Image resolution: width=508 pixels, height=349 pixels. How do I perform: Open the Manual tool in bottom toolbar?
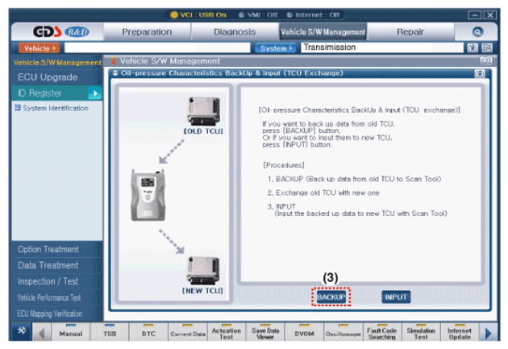pyautogui.click(x=70, y=333)
